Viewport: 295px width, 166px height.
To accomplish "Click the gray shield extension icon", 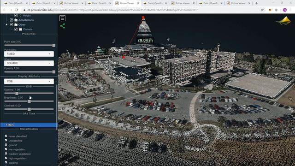I will (x=276, y=10).
